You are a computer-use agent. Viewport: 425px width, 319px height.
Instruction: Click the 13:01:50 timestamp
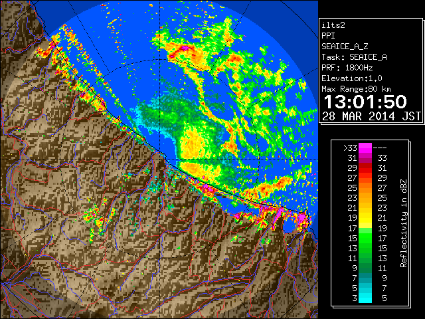[x=365, y=102]
